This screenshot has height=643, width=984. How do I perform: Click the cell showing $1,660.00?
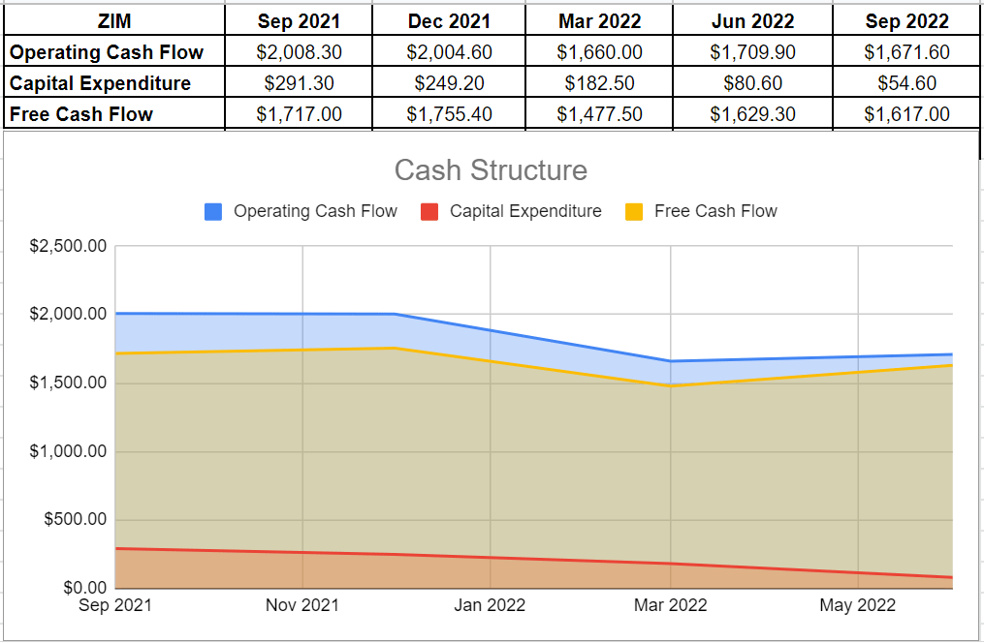pos(599,51)
